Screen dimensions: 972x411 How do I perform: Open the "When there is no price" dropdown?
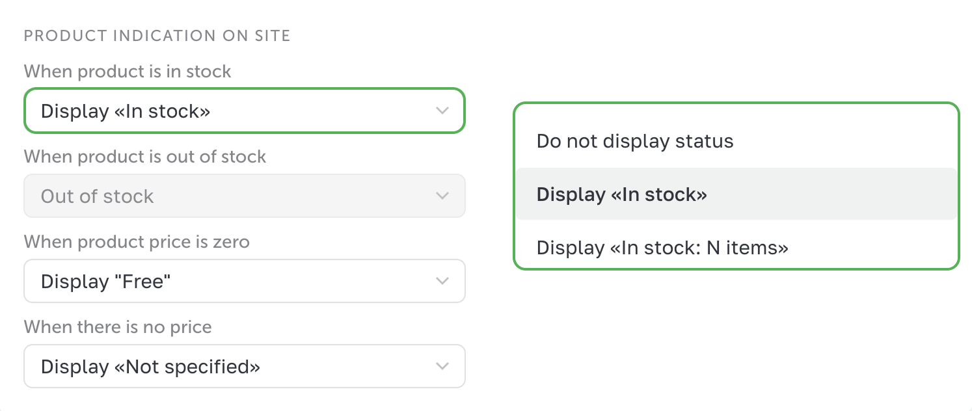245,366
